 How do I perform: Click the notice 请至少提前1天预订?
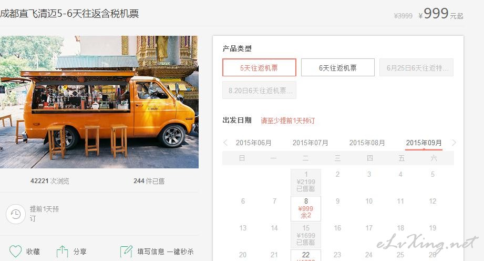click(x=287, y=121)
